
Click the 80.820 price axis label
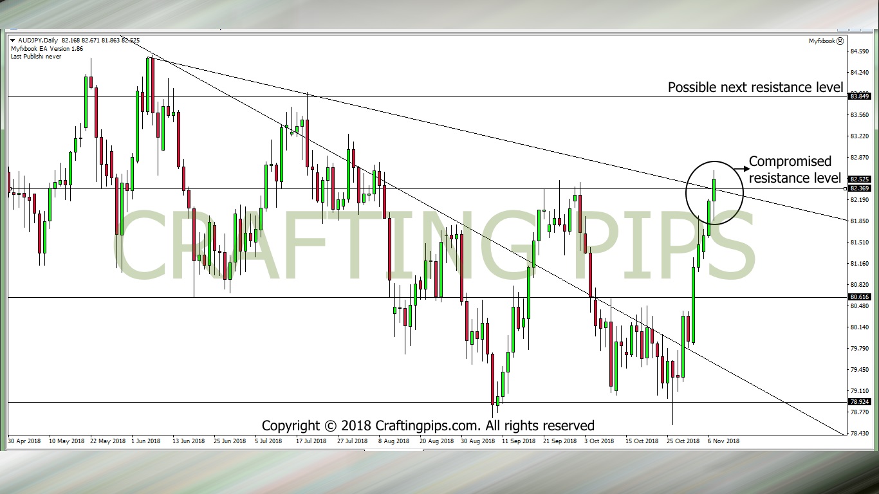coord(860,285)
